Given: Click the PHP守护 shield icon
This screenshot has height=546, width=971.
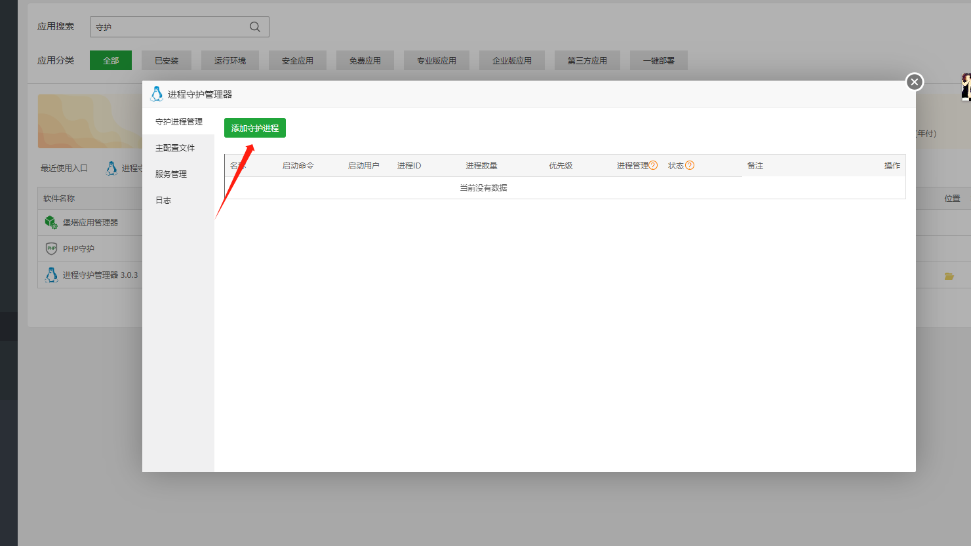Looking at the screenshot, I should click(51, 249).
